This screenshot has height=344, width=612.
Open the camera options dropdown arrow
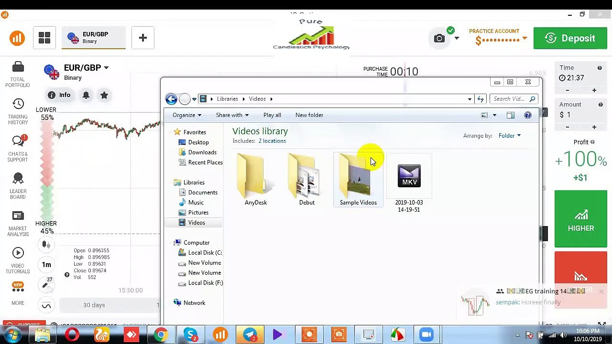click(456, 38)
